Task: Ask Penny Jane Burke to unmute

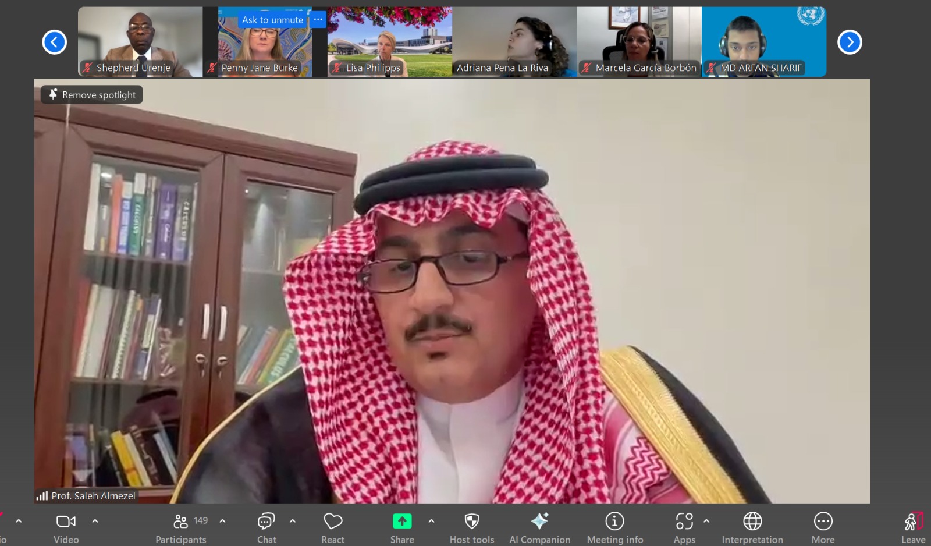Action: click(272, 20)
